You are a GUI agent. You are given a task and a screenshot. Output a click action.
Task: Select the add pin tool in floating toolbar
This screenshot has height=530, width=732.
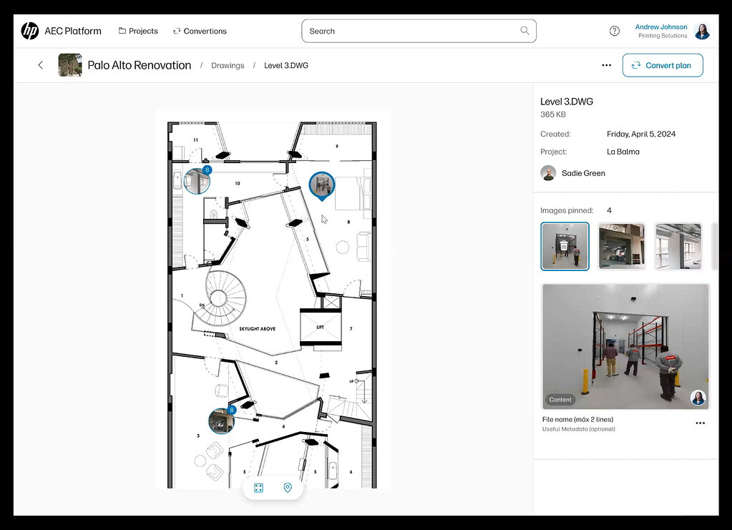[x=288, y=487]
